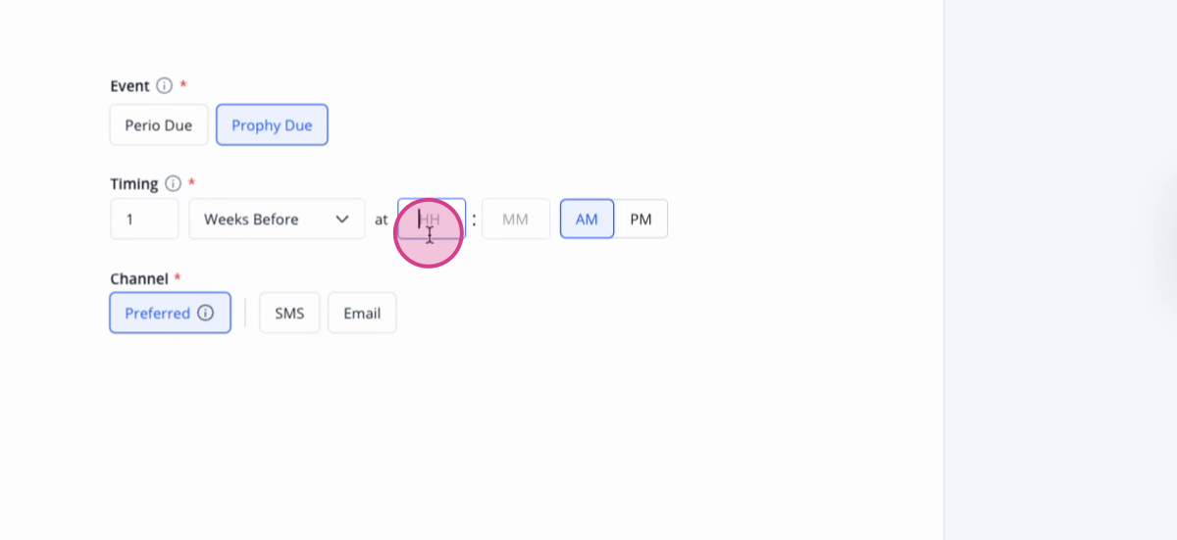Choose SMS as the channel
Screen dimensions: 1177x540
tap(289, 314)
